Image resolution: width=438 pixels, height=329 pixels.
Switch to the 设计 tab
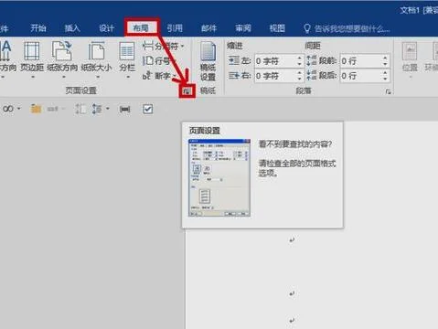106,28
